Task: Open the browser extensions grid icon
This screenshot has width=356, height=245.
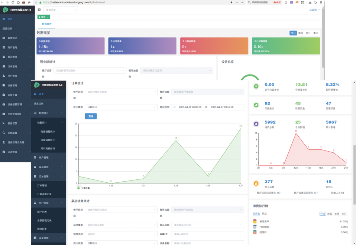Action: pos(302,2)
